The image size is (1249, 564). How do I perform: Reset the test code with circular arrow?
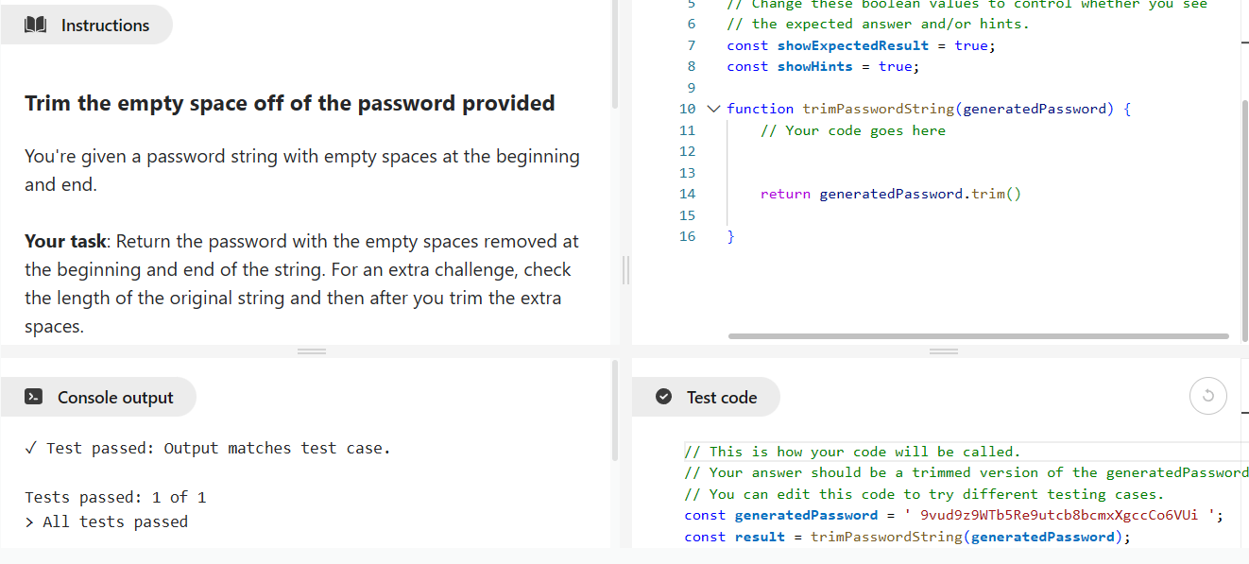(x=1207, y=397)
